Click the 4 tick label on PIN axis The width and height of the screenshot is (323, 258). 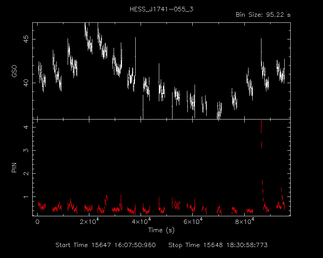[26, 127]
